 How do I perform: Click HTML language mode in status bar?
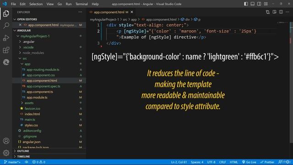click(234, 162)
